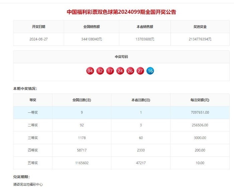Screen dimensions: 234x189
Task: Click the red ball numbered 27
Action: tap(140, 71)
